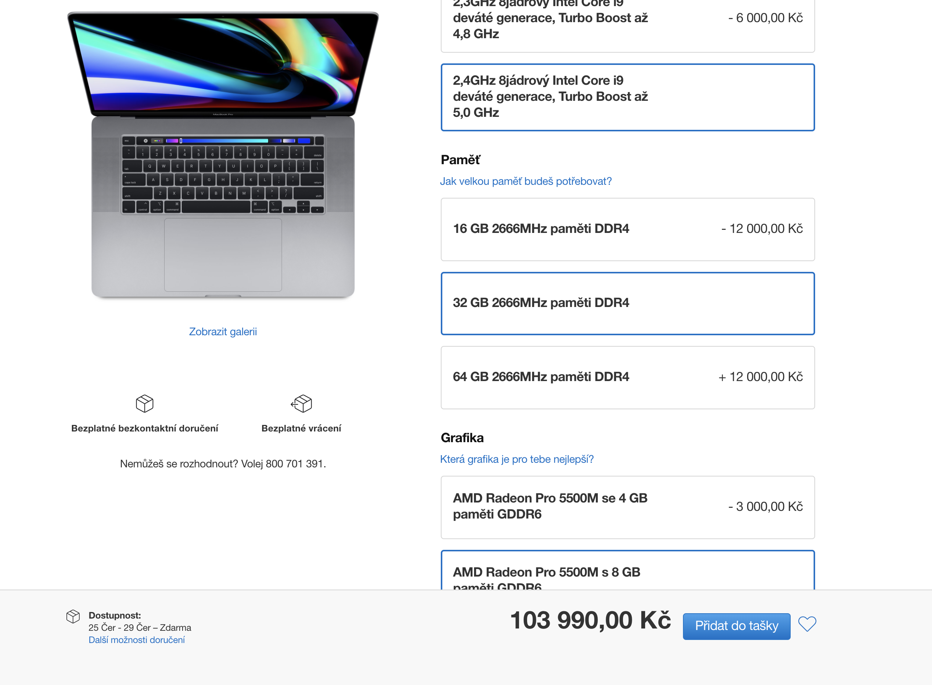
Task: Select AMD Radeon Pro 5500M 4 GB graphics
Action: point(628,507)
